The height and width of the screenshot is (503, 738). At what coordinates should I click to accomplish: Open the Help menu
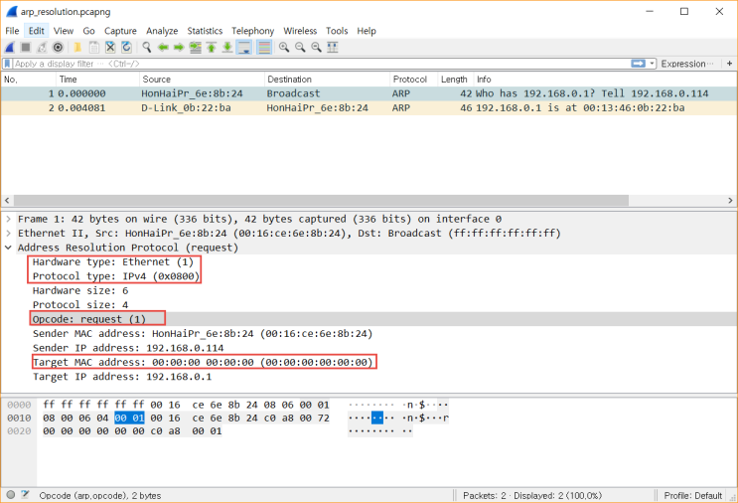point(367,31)
